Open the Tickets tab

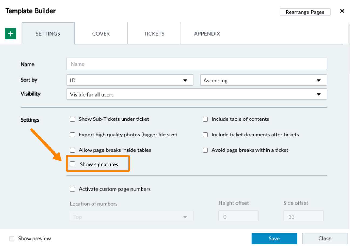[x=154, y=34]
